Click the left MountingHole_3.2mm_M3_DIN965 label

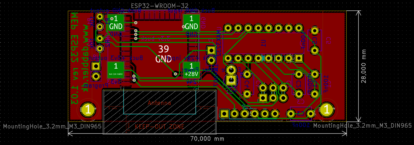52,126
